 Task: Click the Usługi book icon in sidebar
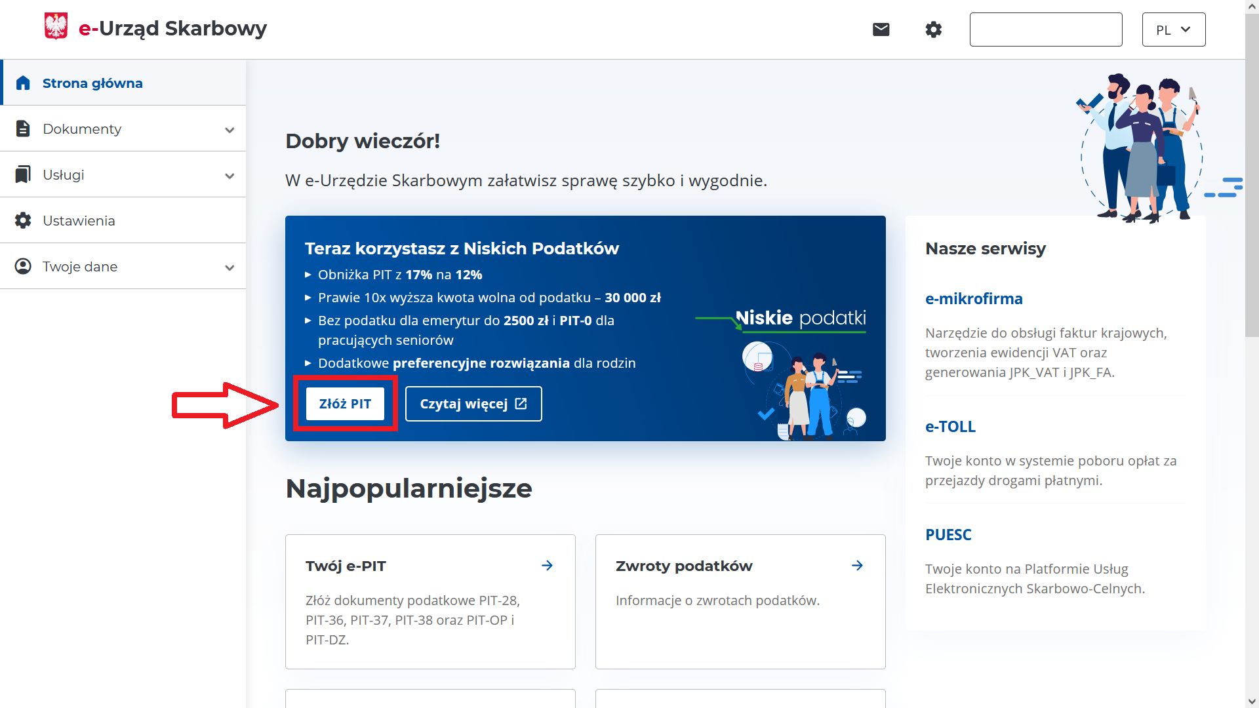pyautogui.click(x=23, y=175)
